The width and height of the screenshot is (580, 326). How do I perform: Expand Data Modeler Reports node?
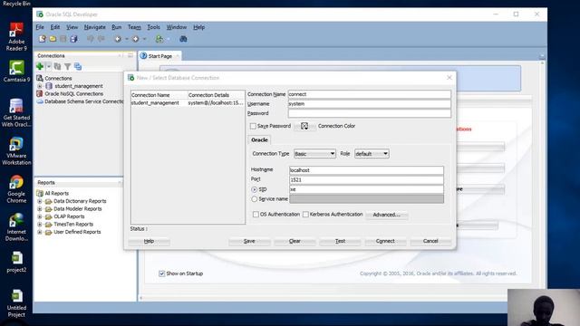point(40,209)
